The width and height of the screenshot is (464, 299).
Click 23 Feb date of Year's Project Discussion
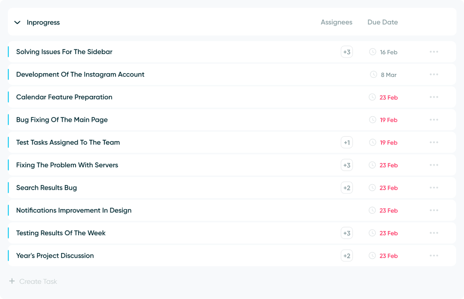click(388, 256)
